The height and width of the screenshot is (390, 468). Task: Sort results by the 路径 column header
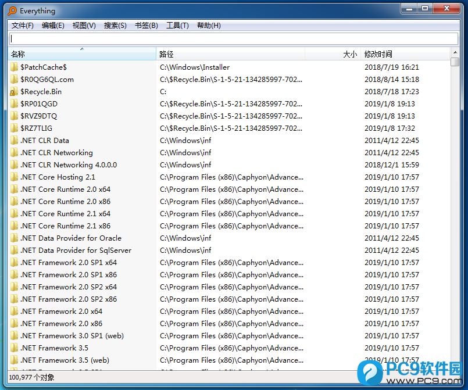click(x=230, y=54)
